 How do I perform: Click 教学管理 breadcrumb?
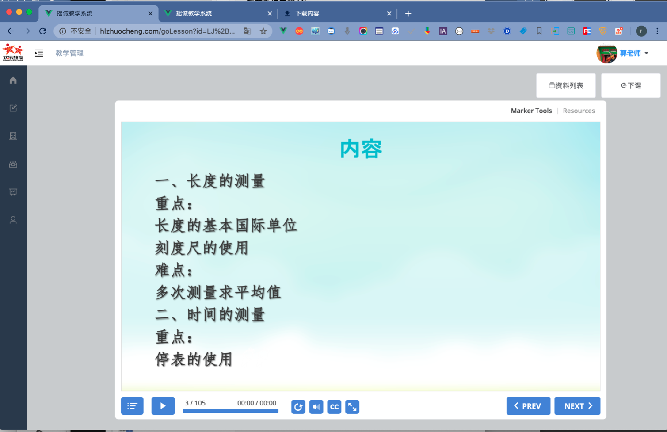[69, 53]
